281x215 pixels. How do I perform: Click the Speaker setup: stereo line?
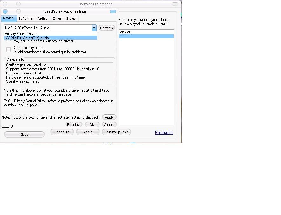click(x=23, y=81)
